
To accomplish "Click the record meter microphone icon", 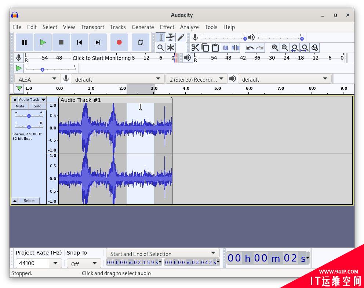I will 19,58.
